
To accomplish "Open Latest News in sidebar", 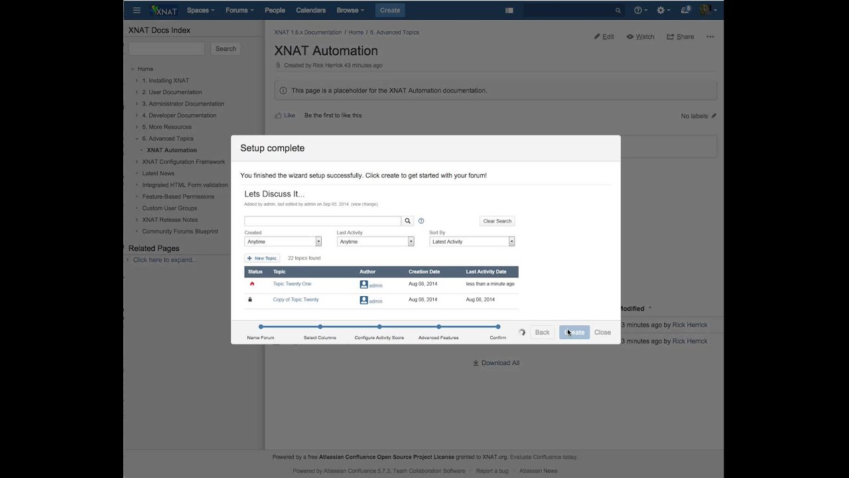I will (x=158, y=173).
